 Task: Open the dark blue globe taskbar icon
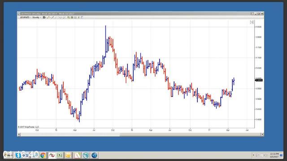95,155
